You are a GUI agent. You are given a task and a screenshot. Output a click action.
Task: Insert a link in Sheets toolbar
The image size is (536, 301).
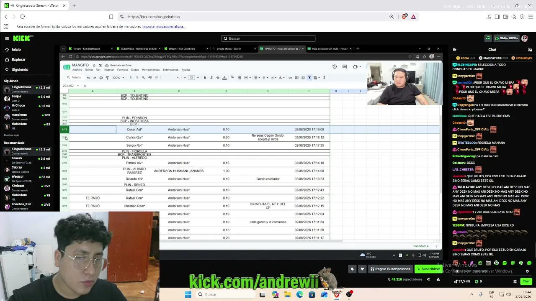click(x=290, y=78)
